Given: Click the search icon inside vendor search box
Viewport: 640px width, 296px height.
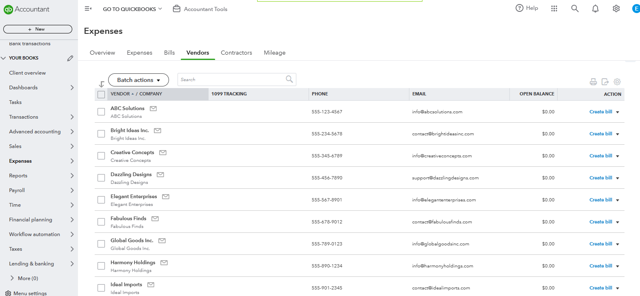Looking at the screenshot, I should pos(289,80).
